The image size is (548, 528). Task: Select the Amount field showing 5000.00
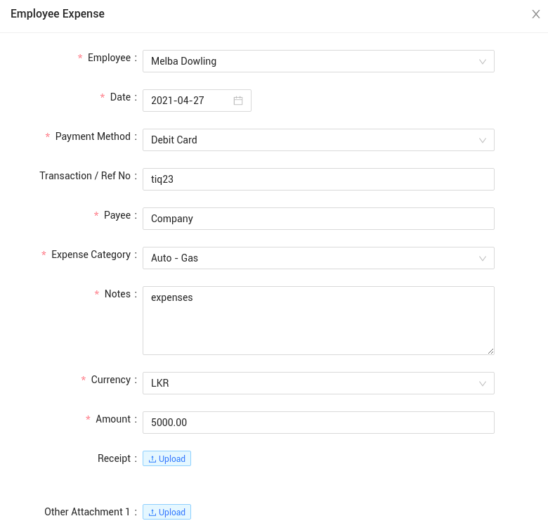[318, 423]
